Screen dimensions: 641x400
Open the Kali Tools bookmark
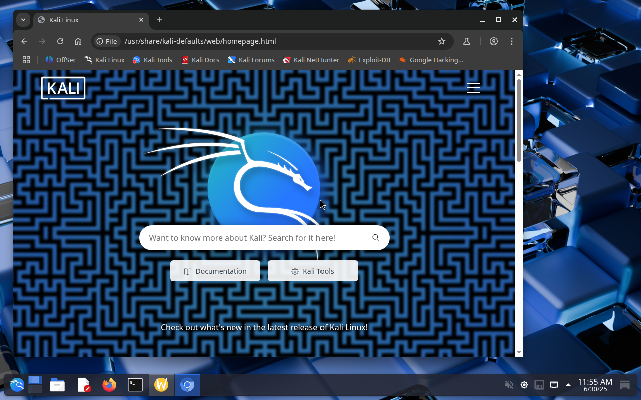click(x=152, y=60)
